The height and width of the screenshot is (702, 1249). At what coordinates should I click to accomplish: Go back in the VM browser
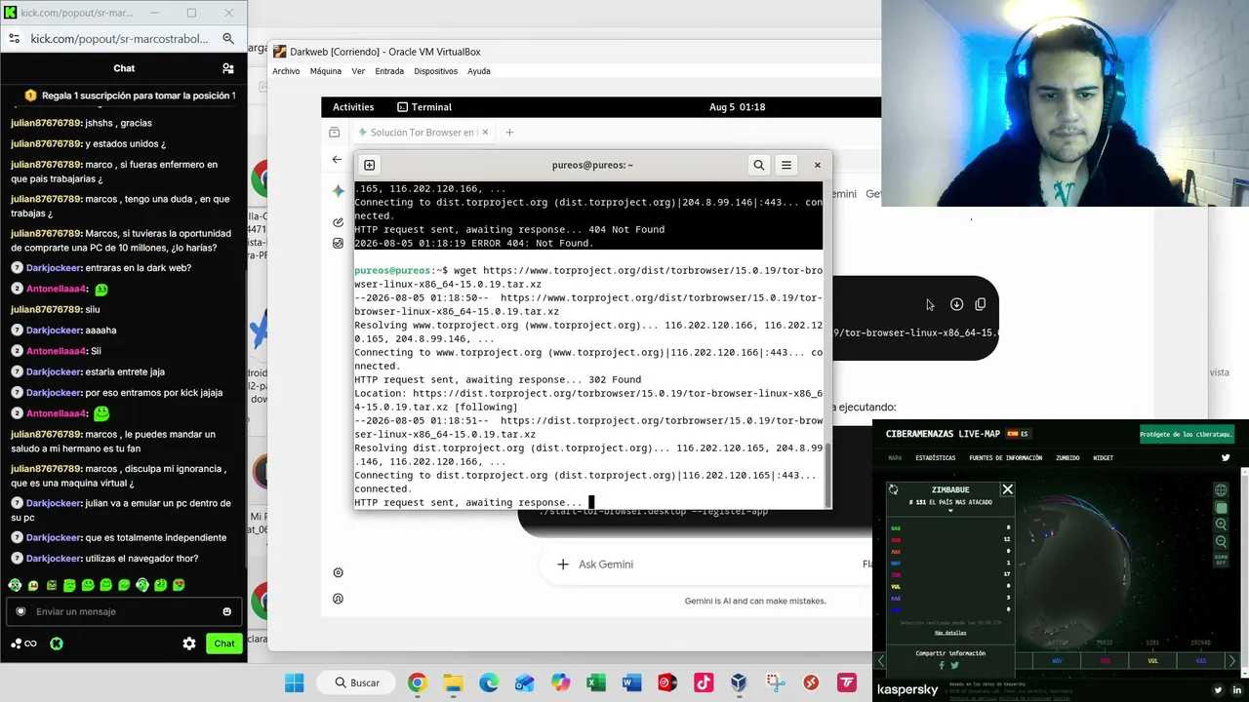point(337,159)
